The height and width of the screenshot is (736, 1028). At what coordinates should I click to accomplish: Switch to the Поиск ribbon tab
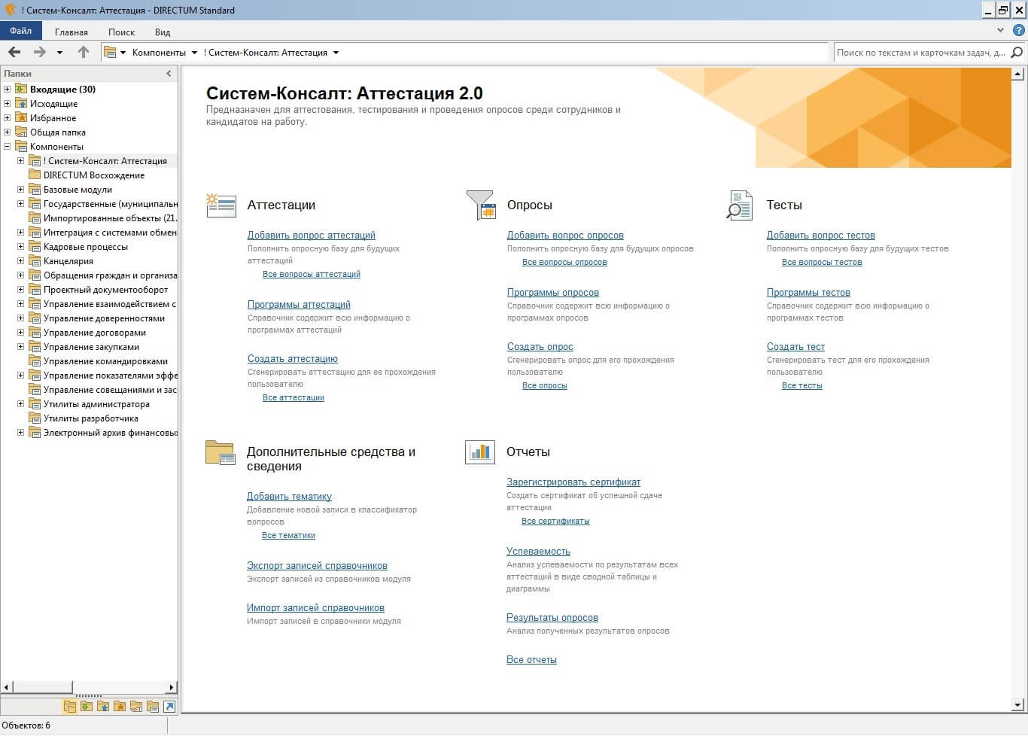pos(121,32)
